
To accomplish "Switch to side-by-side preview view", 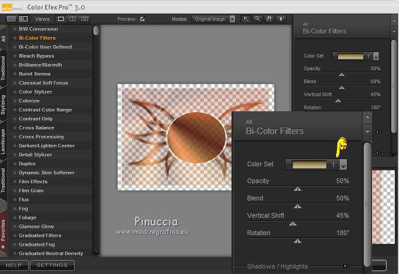I will pos(86,19).
